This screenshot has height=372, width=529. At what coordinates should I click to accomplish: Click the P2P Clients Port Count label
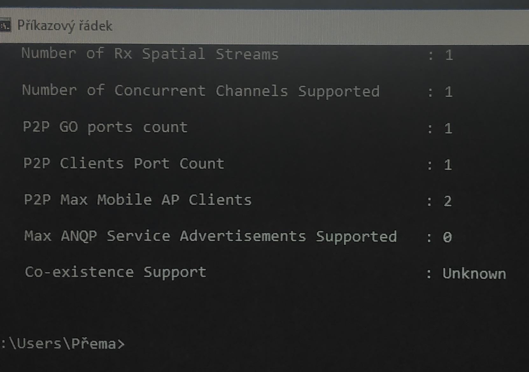pyautogui.click(x=124, y=164)
